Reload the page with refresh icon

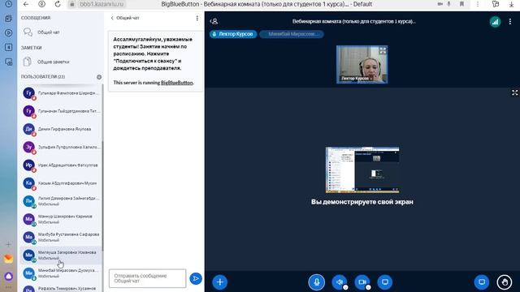[58, 4]
